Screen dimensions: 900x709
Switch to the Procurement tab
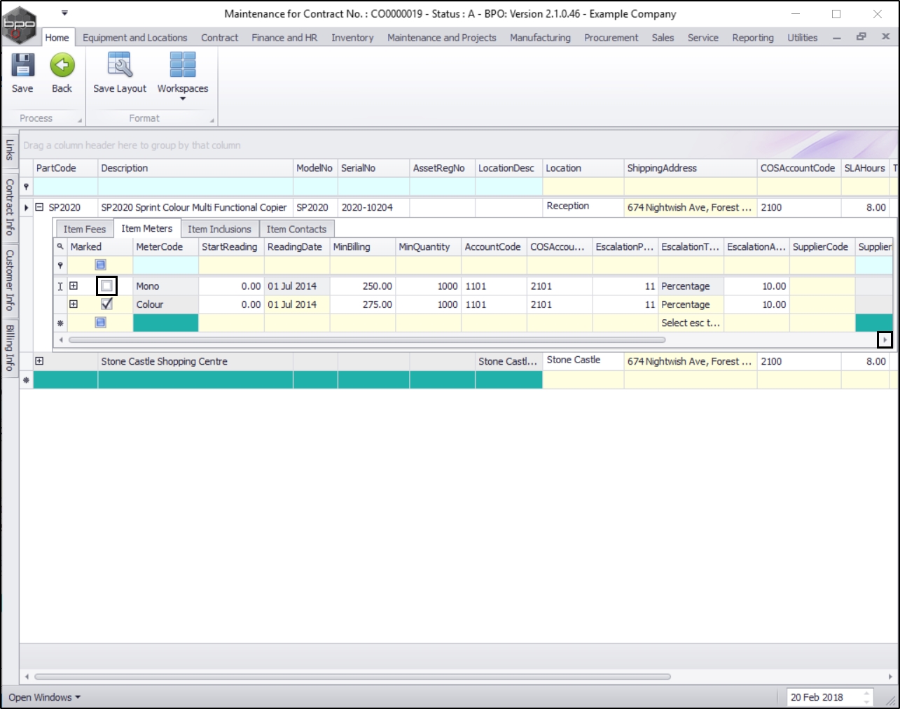[x=611, y=38]
